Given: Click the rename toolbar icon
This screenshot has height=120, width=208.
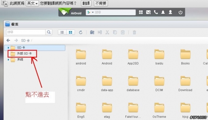Looking at the screenshot, I should click(100, 32).
